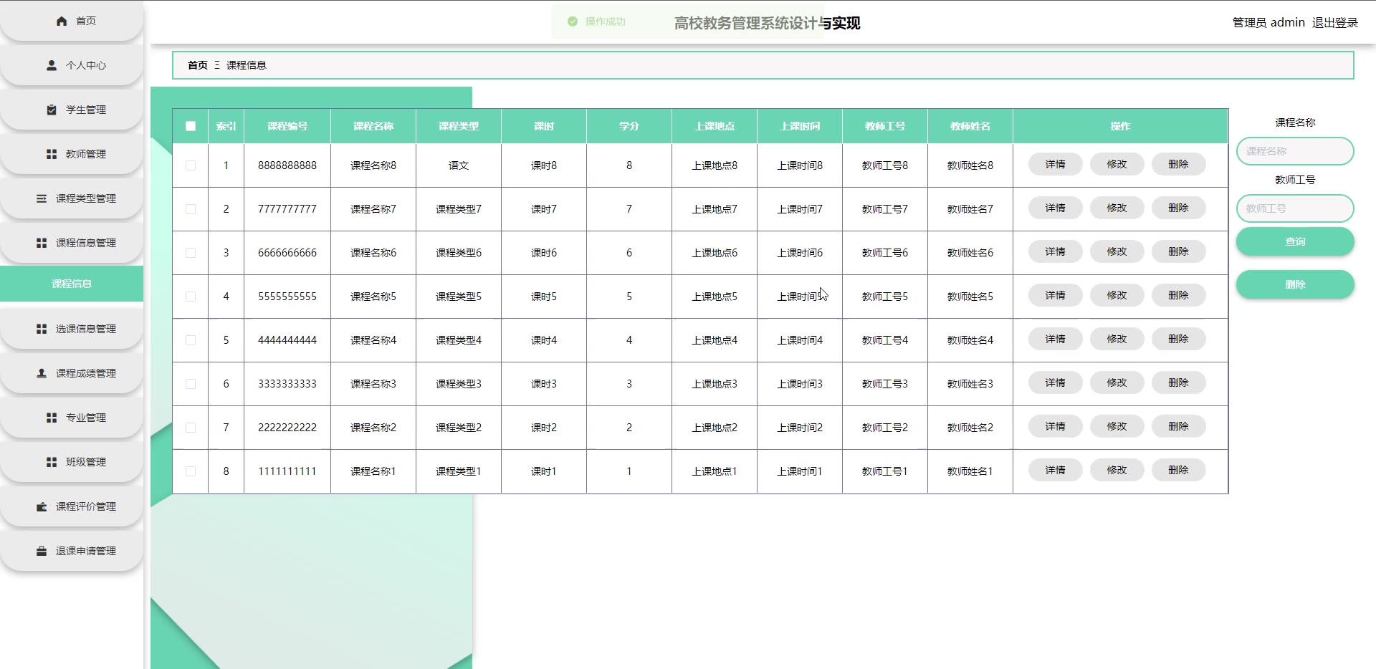Viewport: 1376px width, 669px height.
Task: Check the row with course number 5555555555
Action: (191, 297)
